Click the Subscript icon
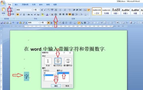 pos(32,14)
